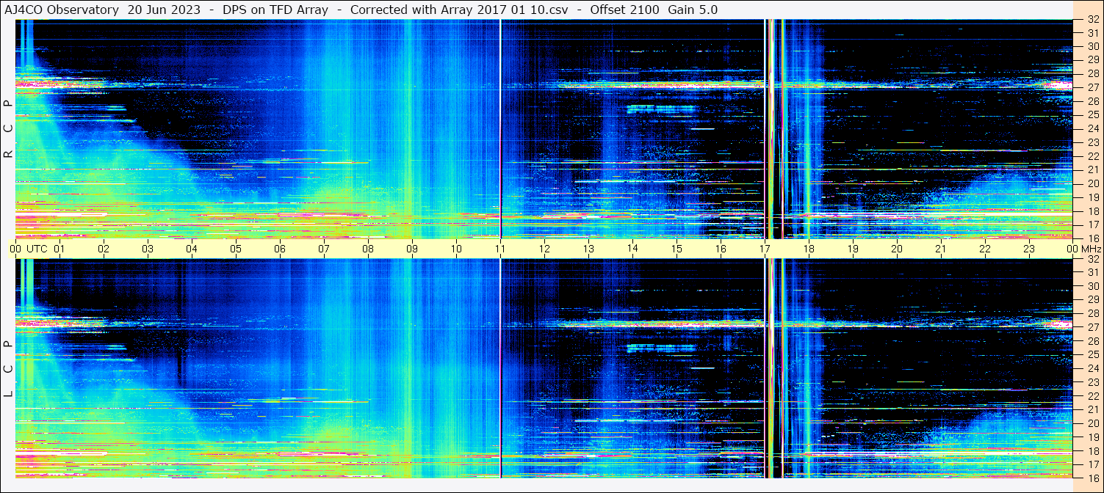
Task: Click the MHz unit label
Action: [1085, 249]
